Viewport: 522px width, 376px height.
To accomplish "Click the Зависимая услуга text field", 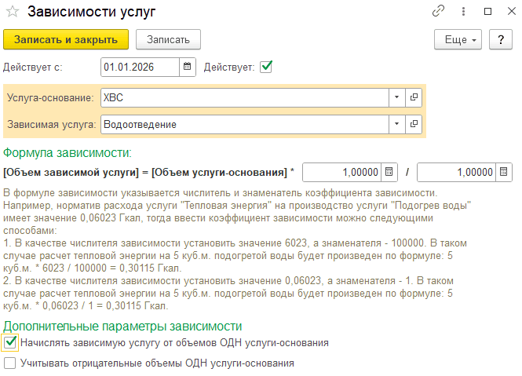I will point(245,124).
